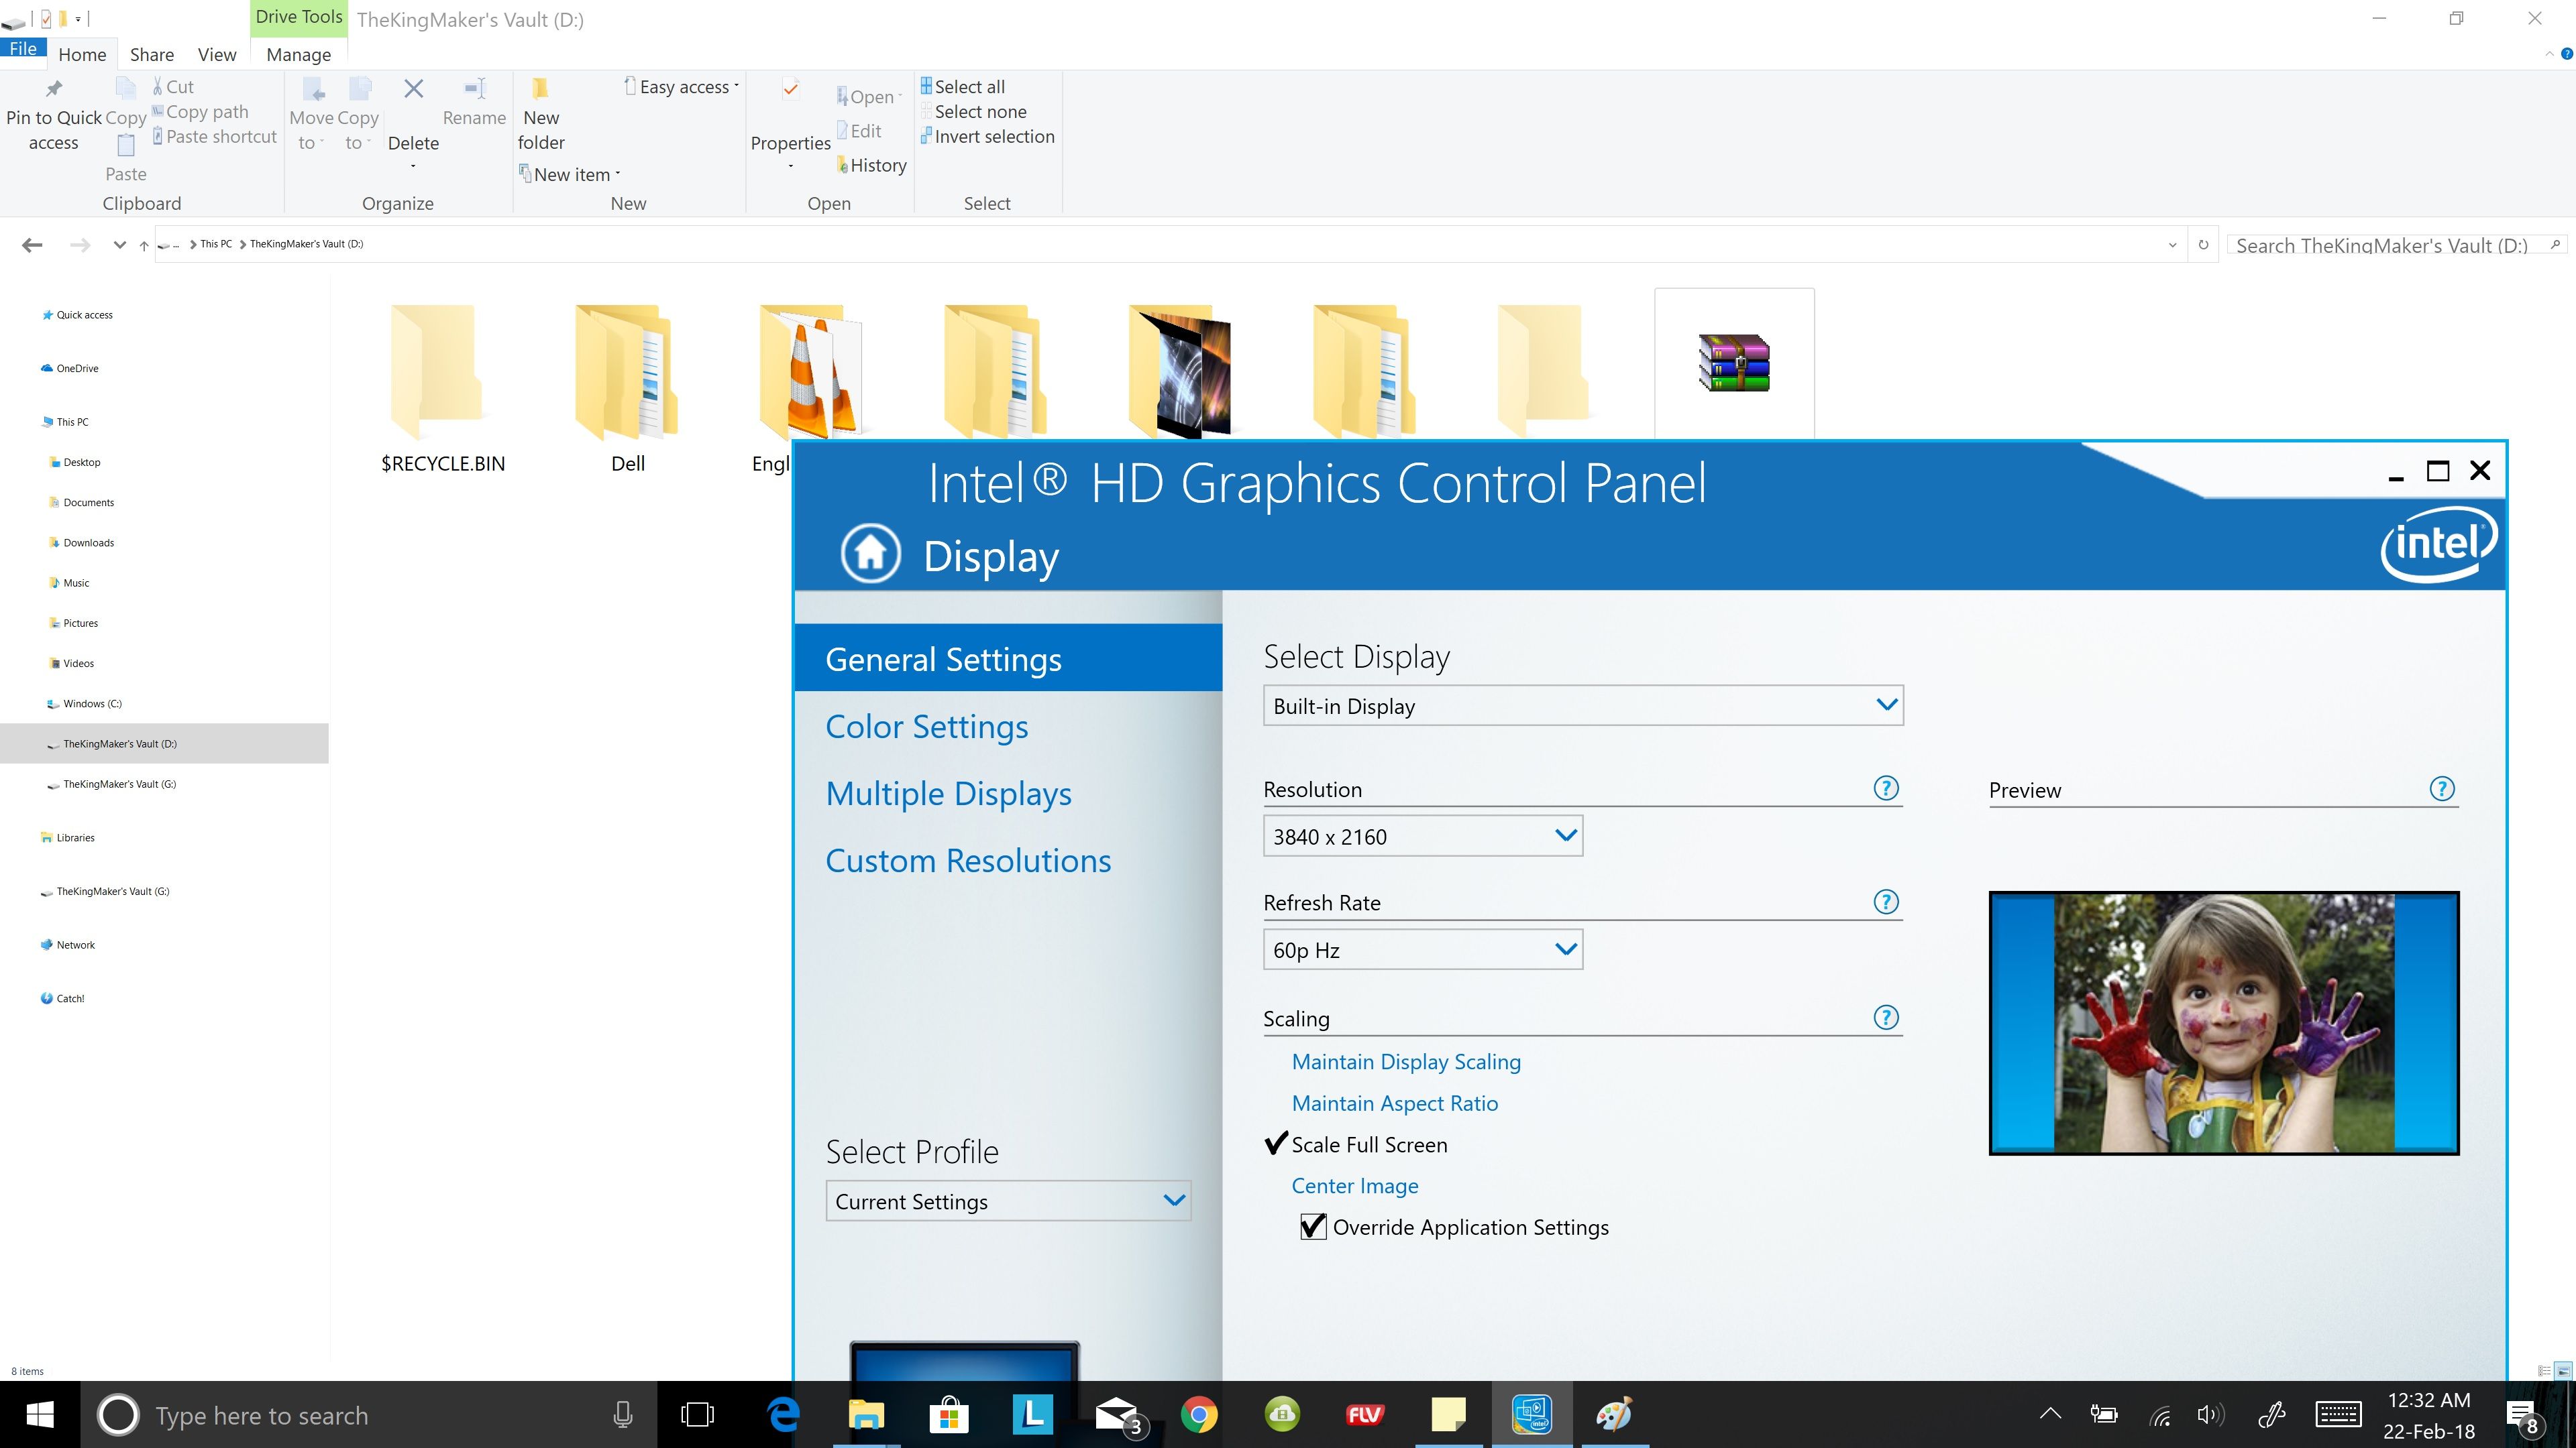The height and width of the screenshot is (1448, 2576).
Task: Click the Explorer search box
Action: pos(2395,245)
